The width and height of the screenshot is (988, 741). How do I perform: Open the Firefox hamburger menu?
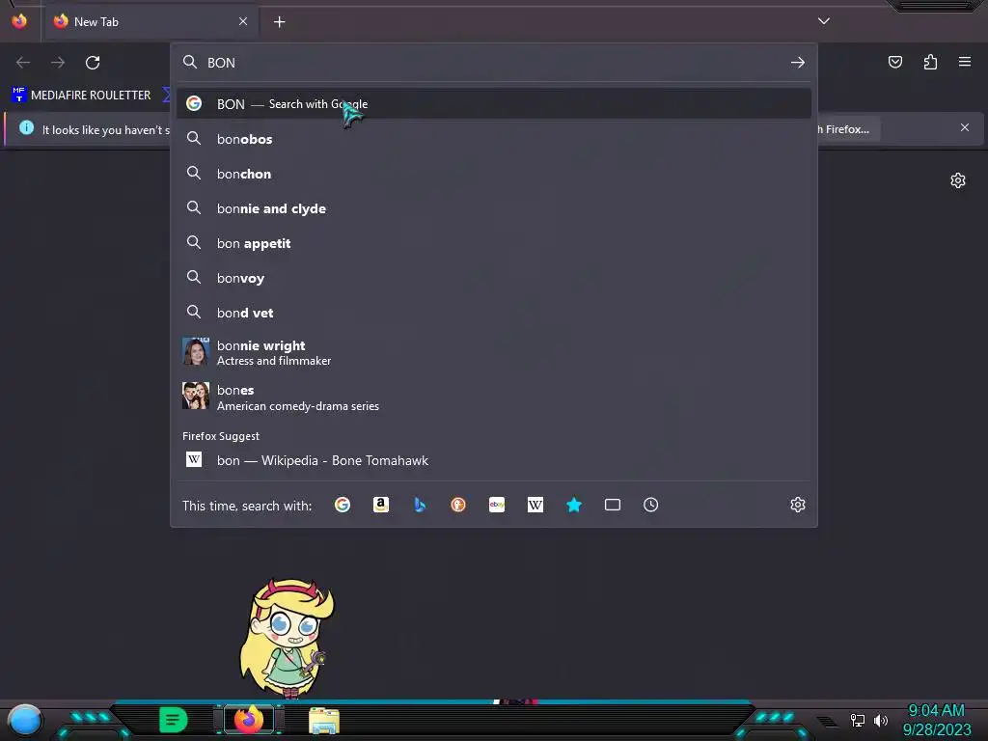point(965,62)
